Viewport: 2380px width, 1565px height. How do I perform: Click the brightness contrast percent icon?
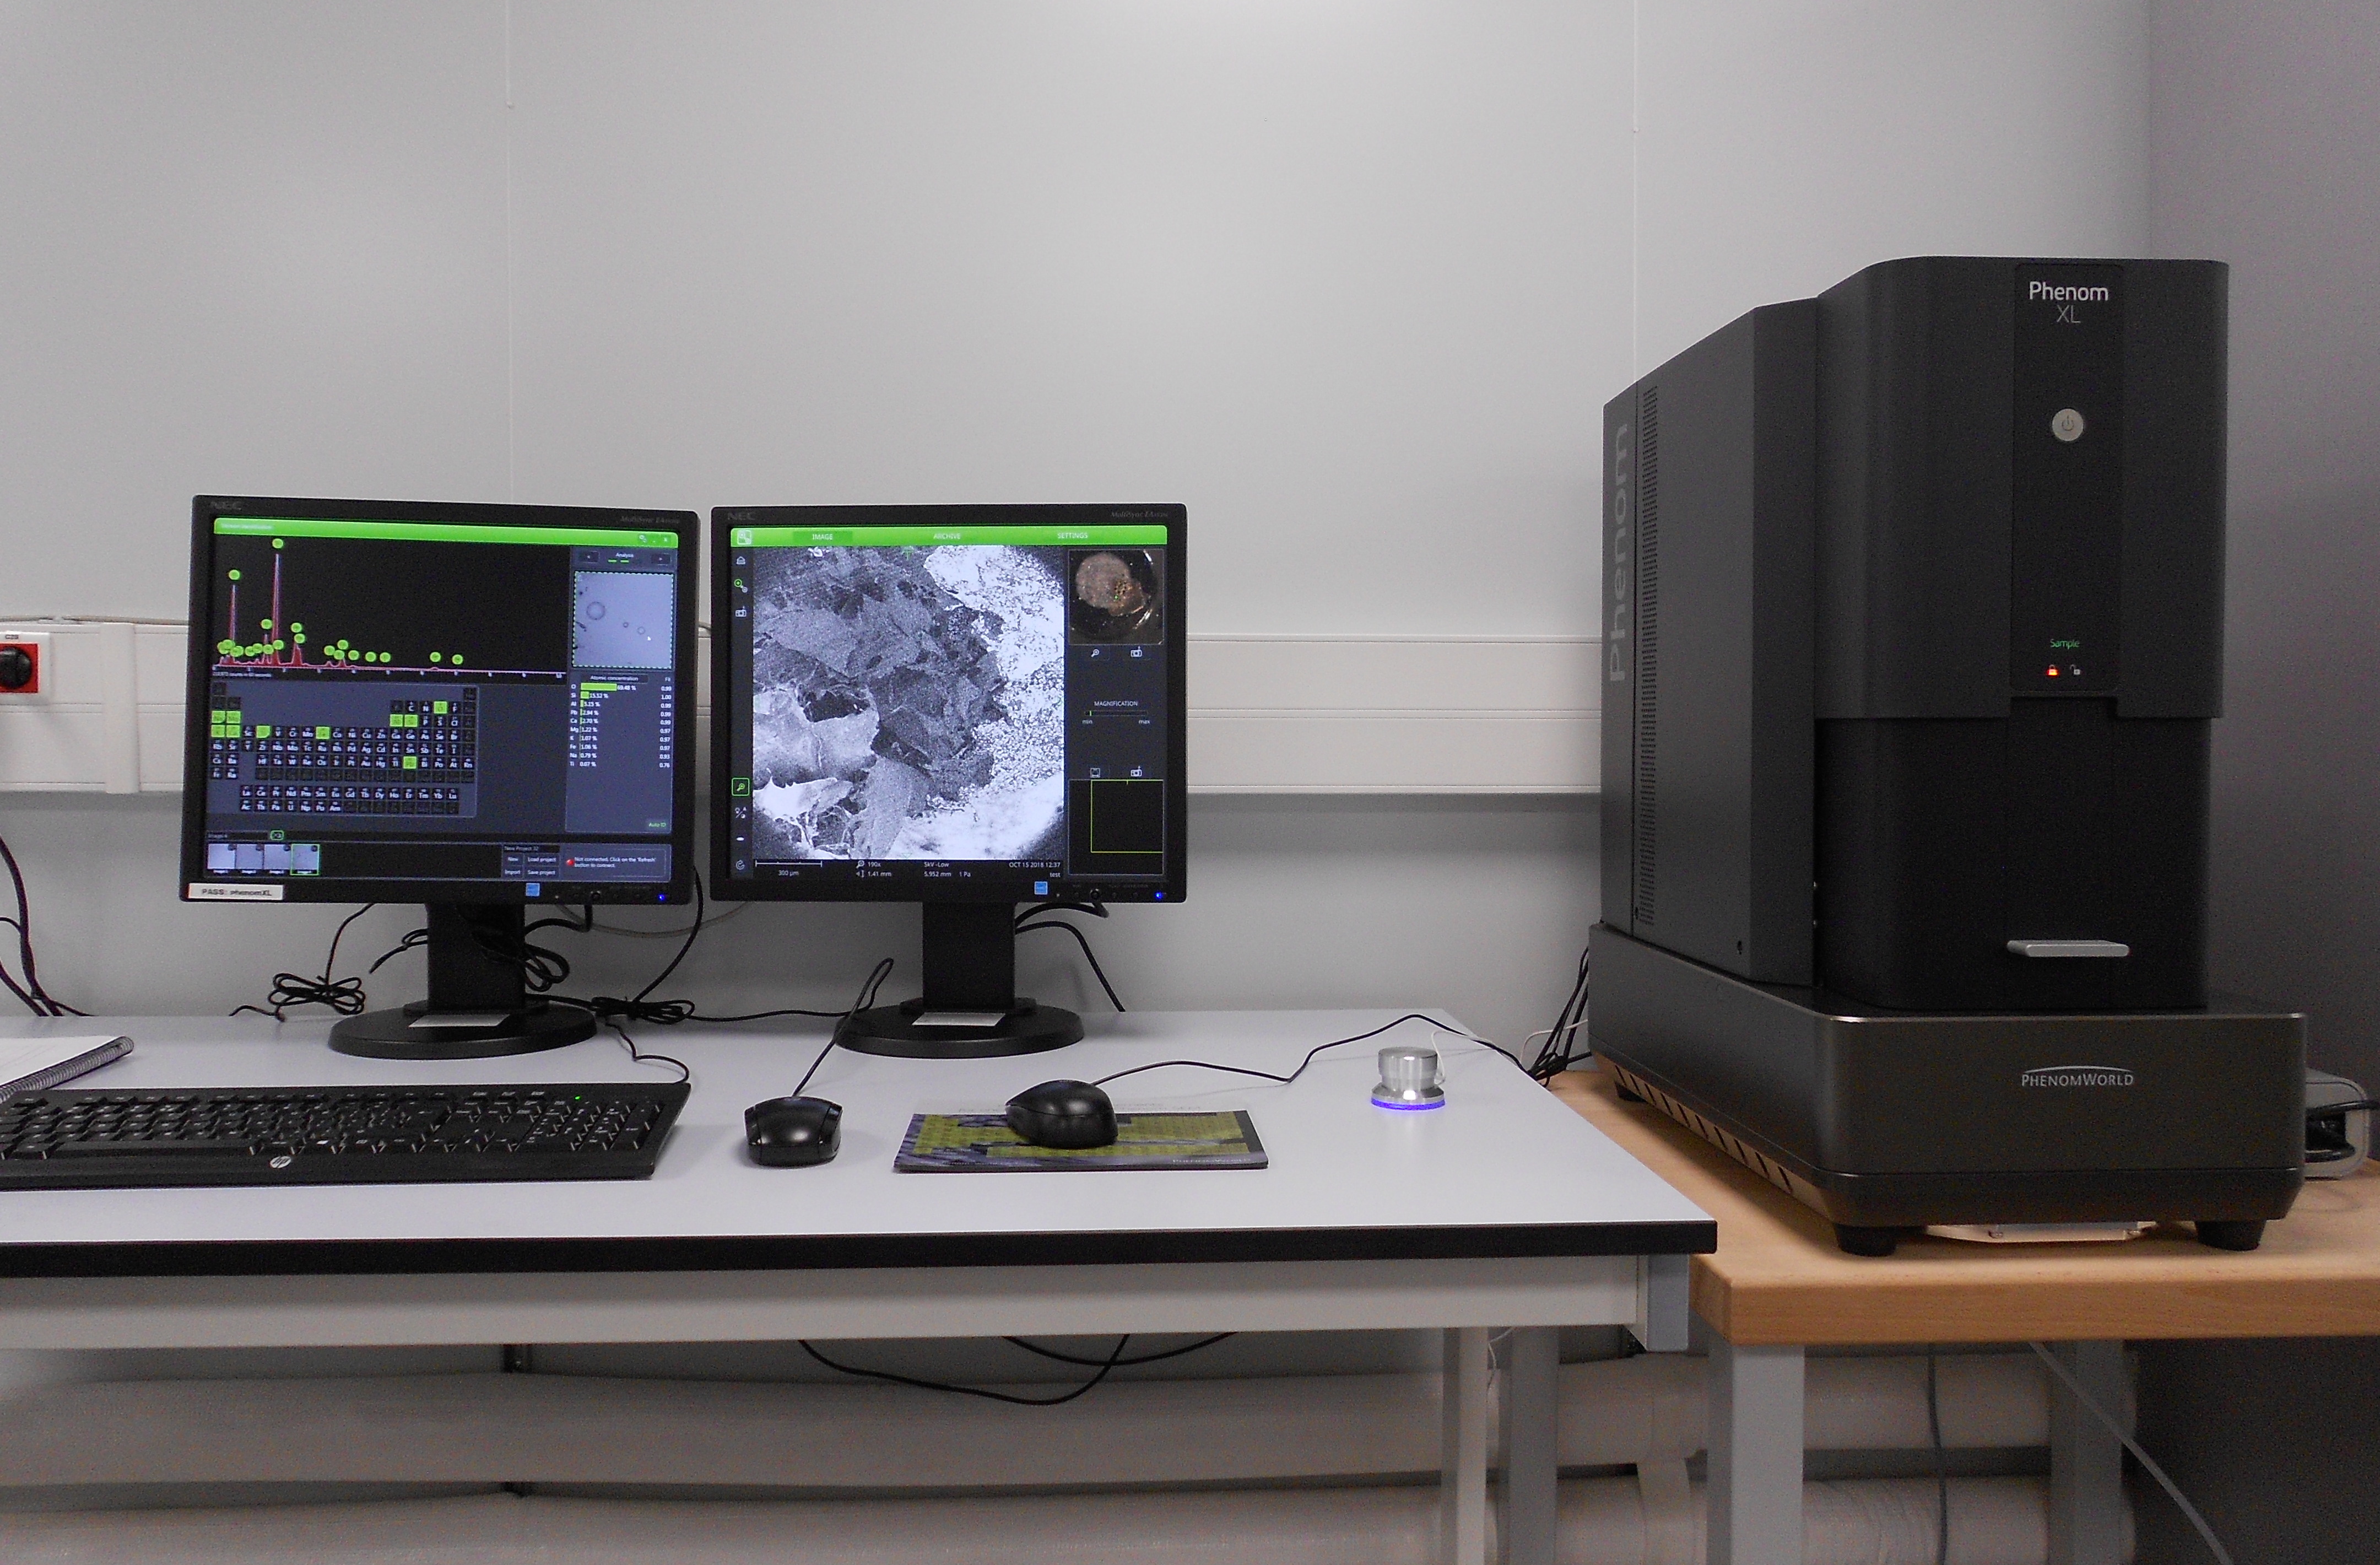tap(741, 813)
